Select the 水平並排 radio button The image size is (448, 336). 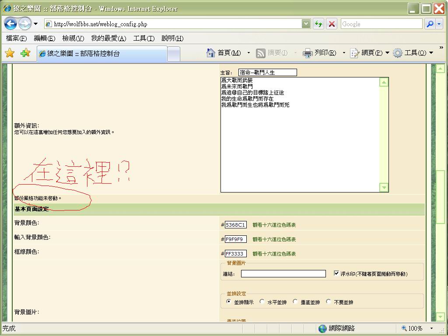coord(262,302)
